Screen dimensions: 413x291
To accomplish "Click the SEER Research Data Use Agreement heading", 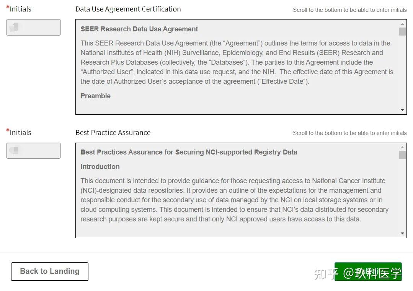I will [x=139, y=29].
